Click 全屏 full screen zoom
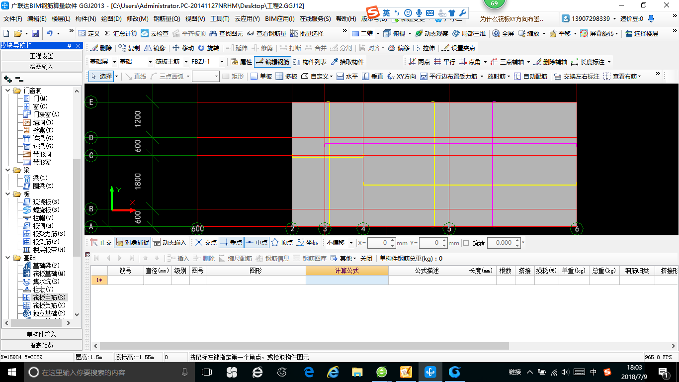The image size is (679, 382). click(x=503, y=33)
